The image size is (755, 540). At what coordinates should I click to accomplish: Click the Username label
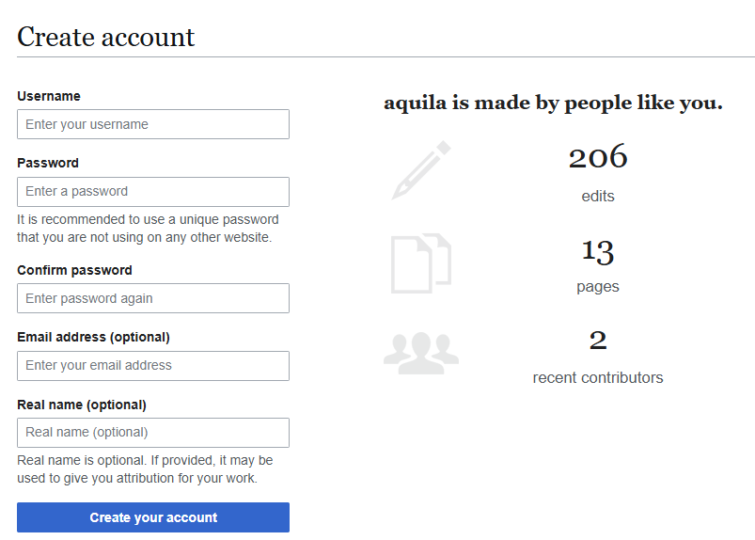click(x=49, y=96)
